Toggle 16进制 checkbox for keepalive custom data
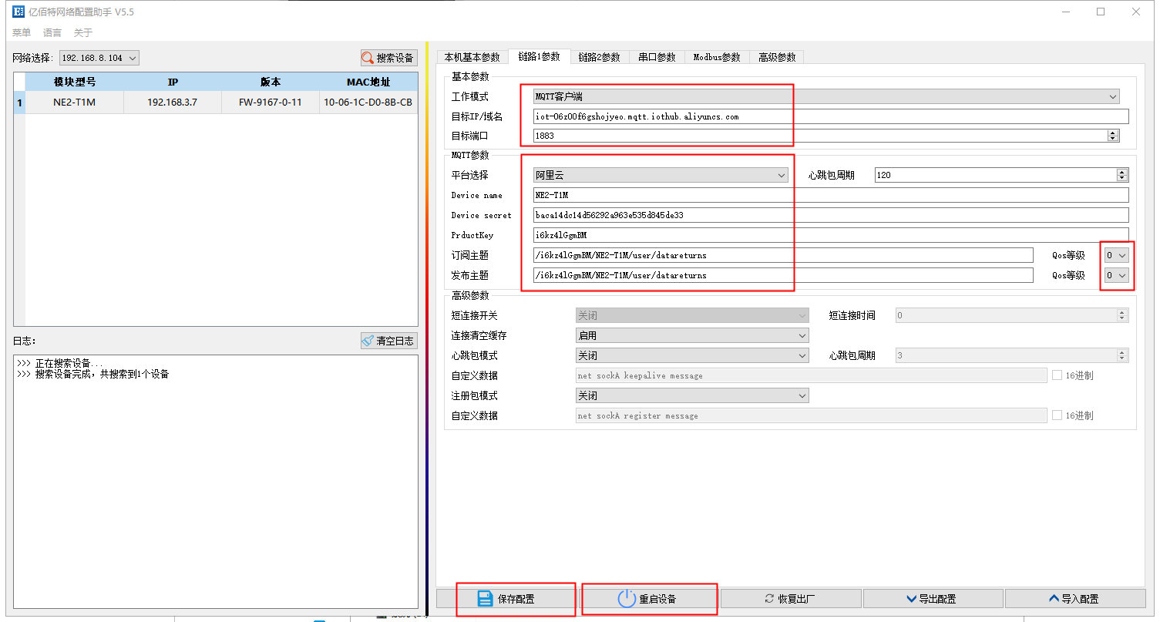 (x=1057, y=375)
